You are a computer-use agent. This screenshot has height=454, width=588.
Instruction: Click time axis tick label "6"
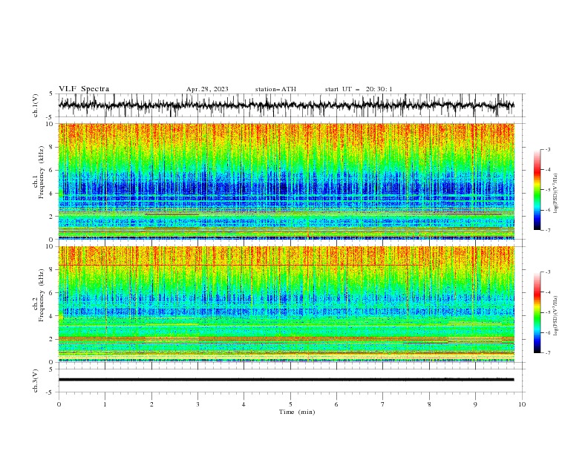pyautogui.click(x=336, y=404)
